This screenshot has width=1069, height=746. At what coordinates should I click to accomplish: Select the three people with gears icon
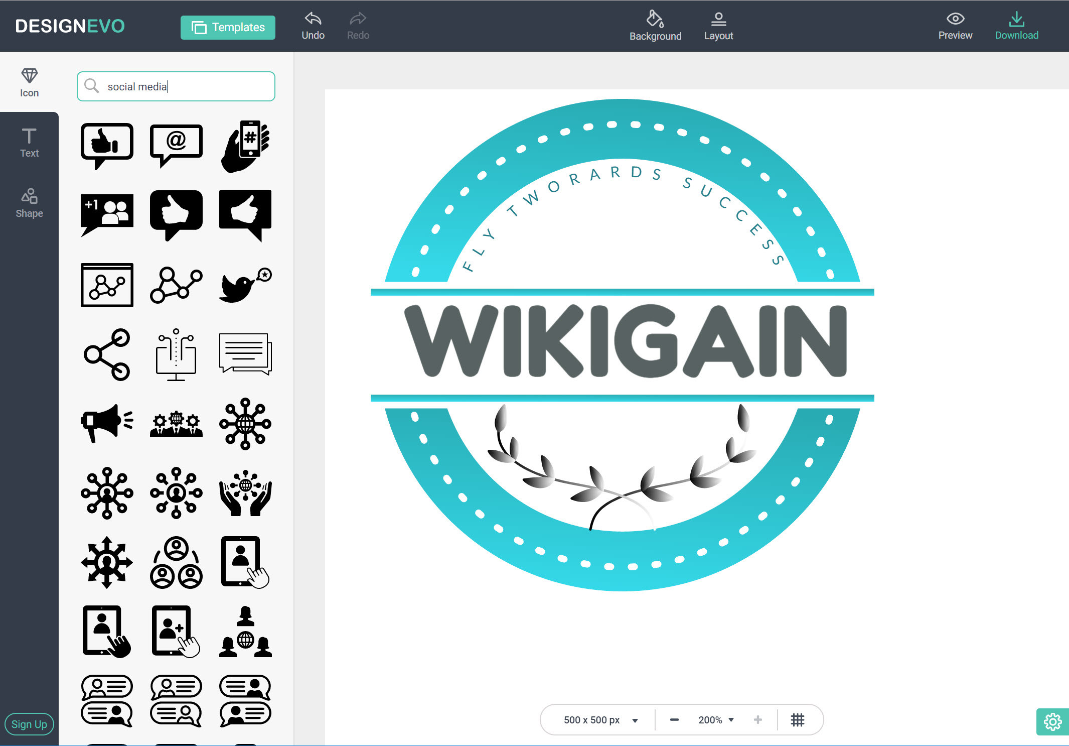point(176,424)
